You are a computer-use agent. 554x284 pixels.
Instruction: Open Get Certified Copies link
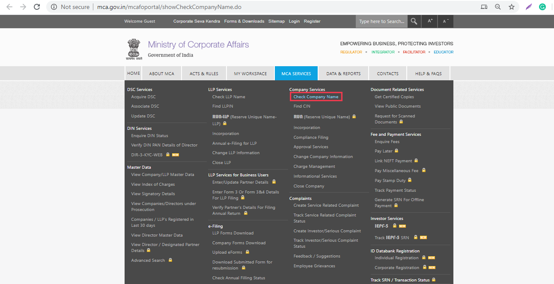click(x=394, y=97)
